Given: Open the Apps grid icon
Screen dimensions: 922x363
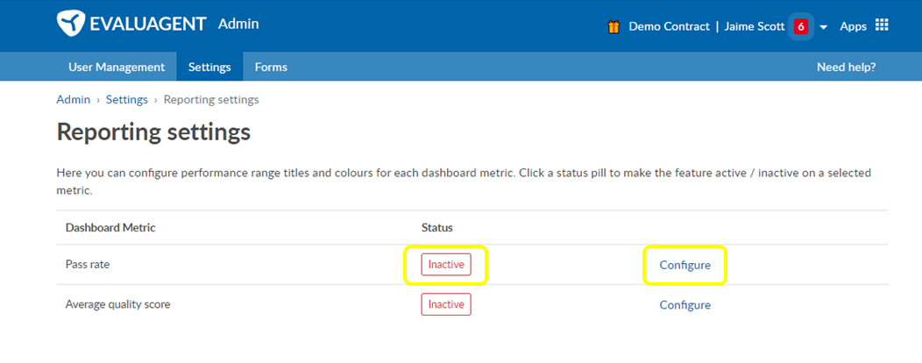Looking at the screenshot, I should 882,25.
